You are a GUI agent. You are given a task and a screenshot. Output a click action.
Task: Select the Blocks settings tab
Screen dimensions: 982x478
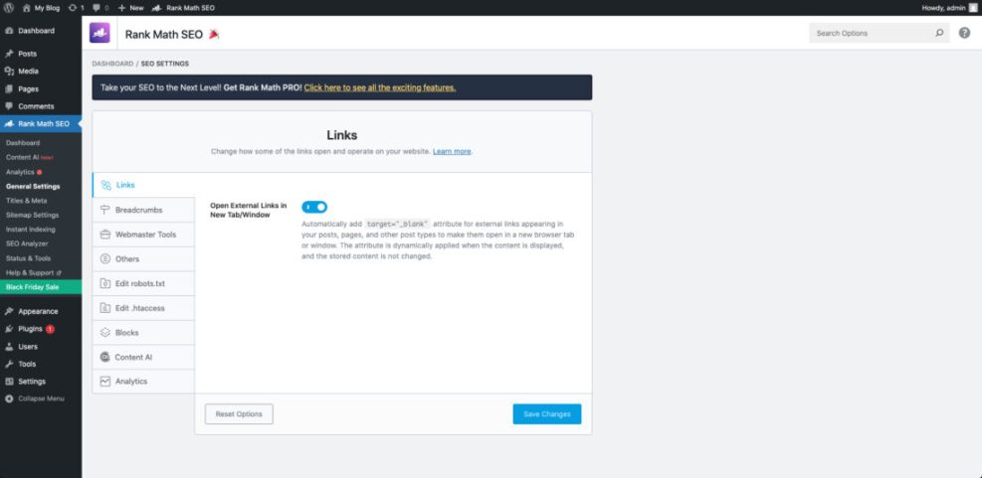[143, 332]
